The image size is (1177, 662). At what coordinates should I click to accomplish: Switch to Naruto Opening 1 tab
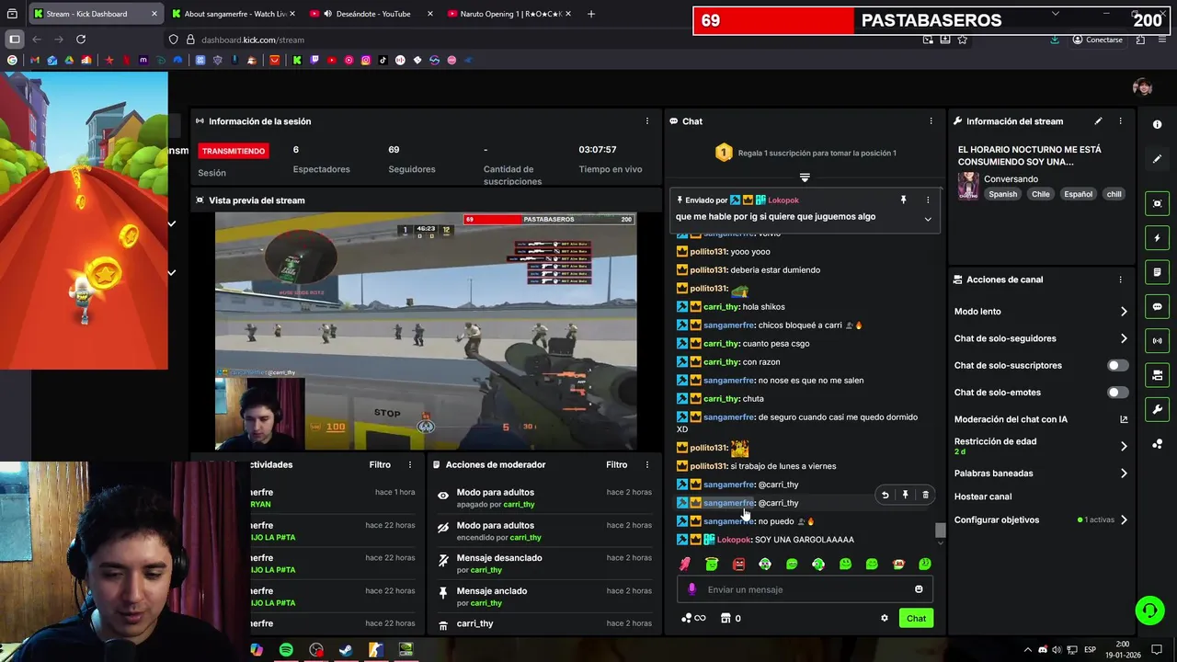(x=509, y=14)
